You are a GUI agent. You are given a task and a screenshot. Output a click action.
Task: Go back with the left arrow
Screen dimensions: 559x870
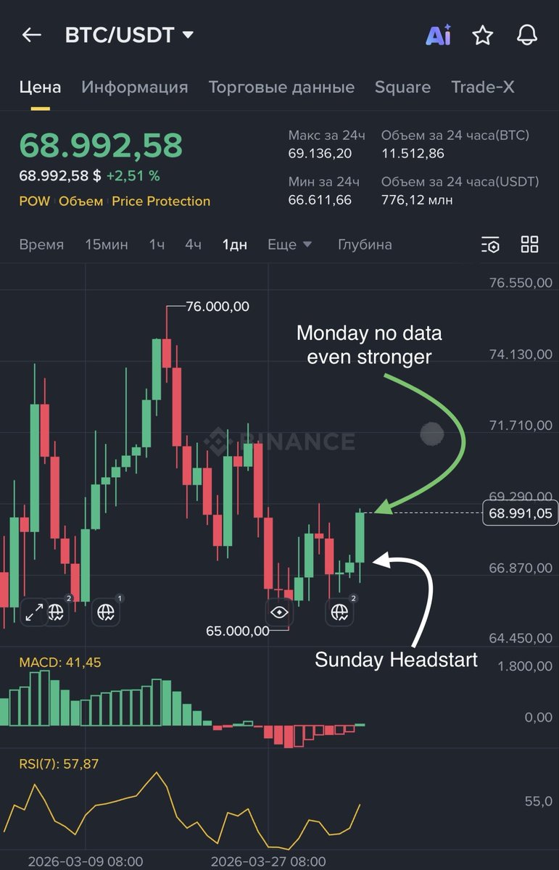coord(31,35)
